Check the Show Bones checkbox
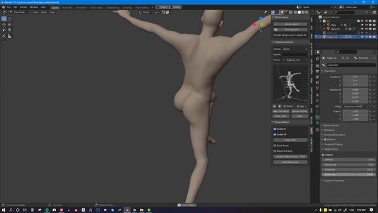Image resolution: width=378 pixels, height=213 pixels. 275,146
